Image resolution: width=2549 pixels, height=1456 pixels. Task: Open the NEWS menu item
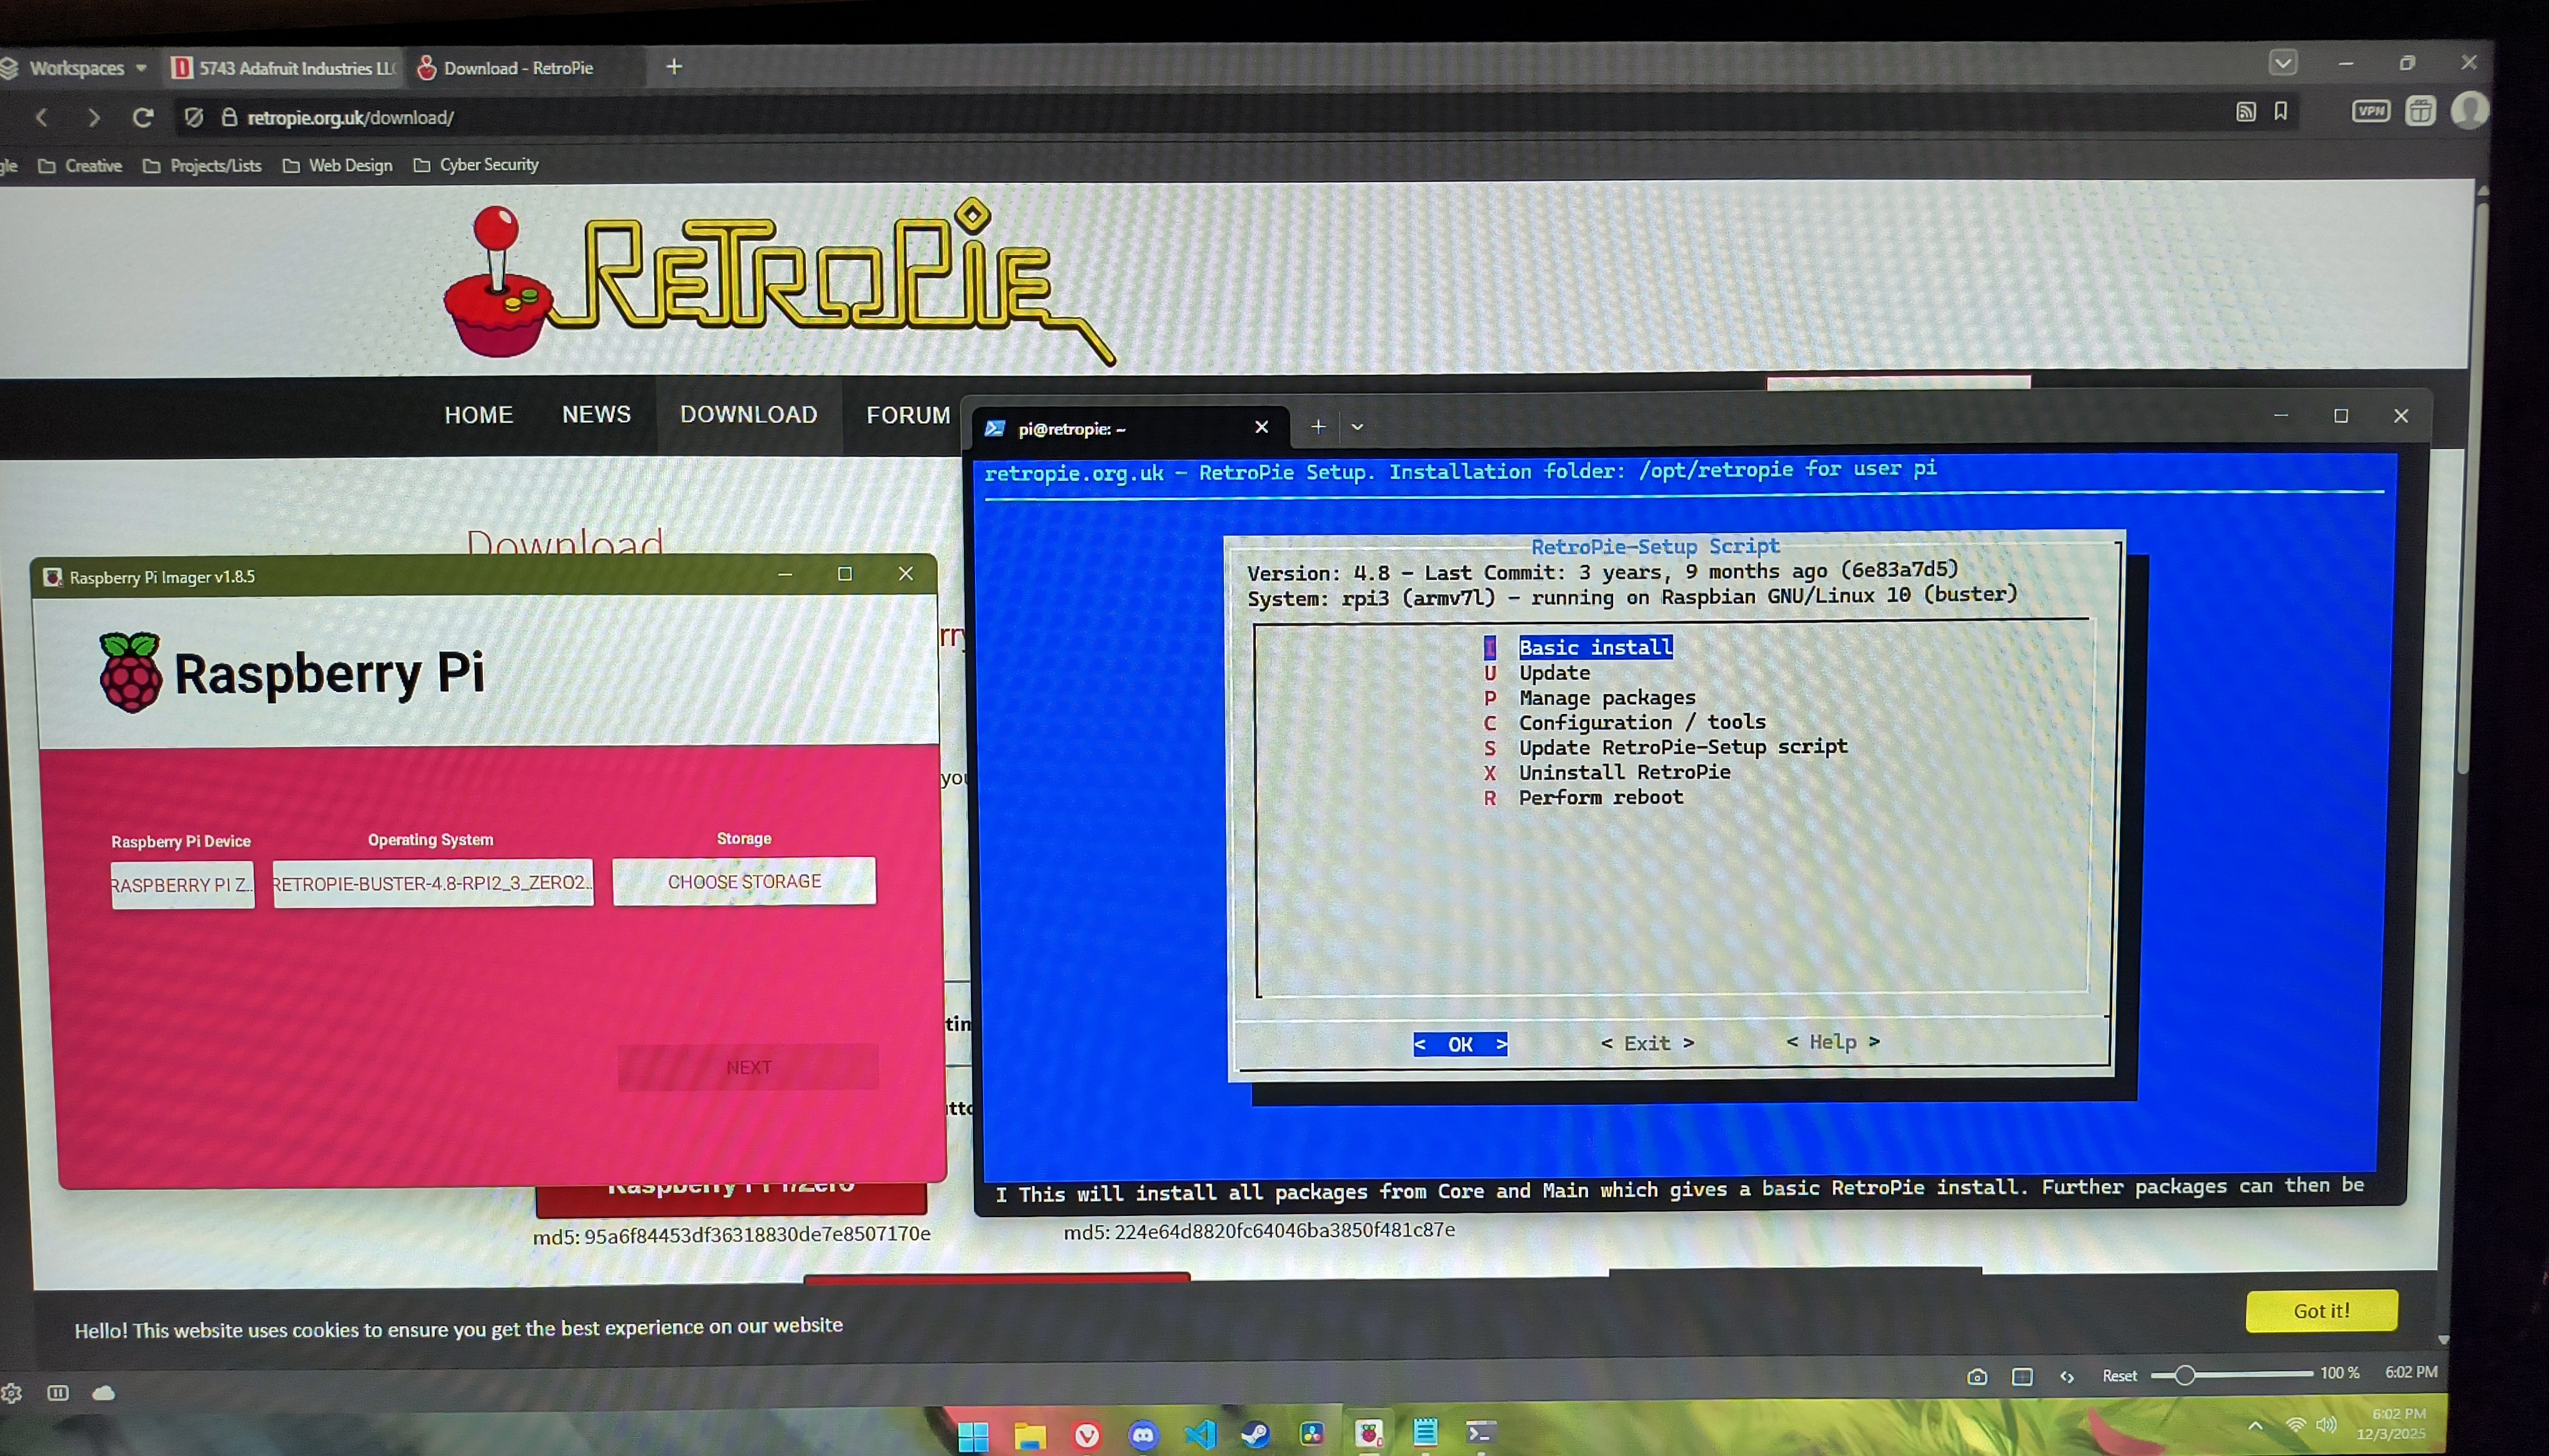pos(596,415)
